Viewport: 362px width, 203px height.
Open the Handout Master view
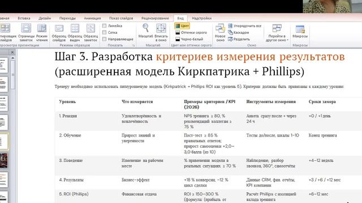coord(75,32)
